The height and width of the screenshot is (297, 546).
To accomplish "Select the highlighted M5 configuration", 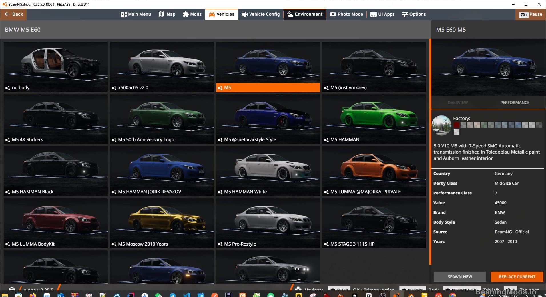I will pyautogui.click(x=268, y=67).
